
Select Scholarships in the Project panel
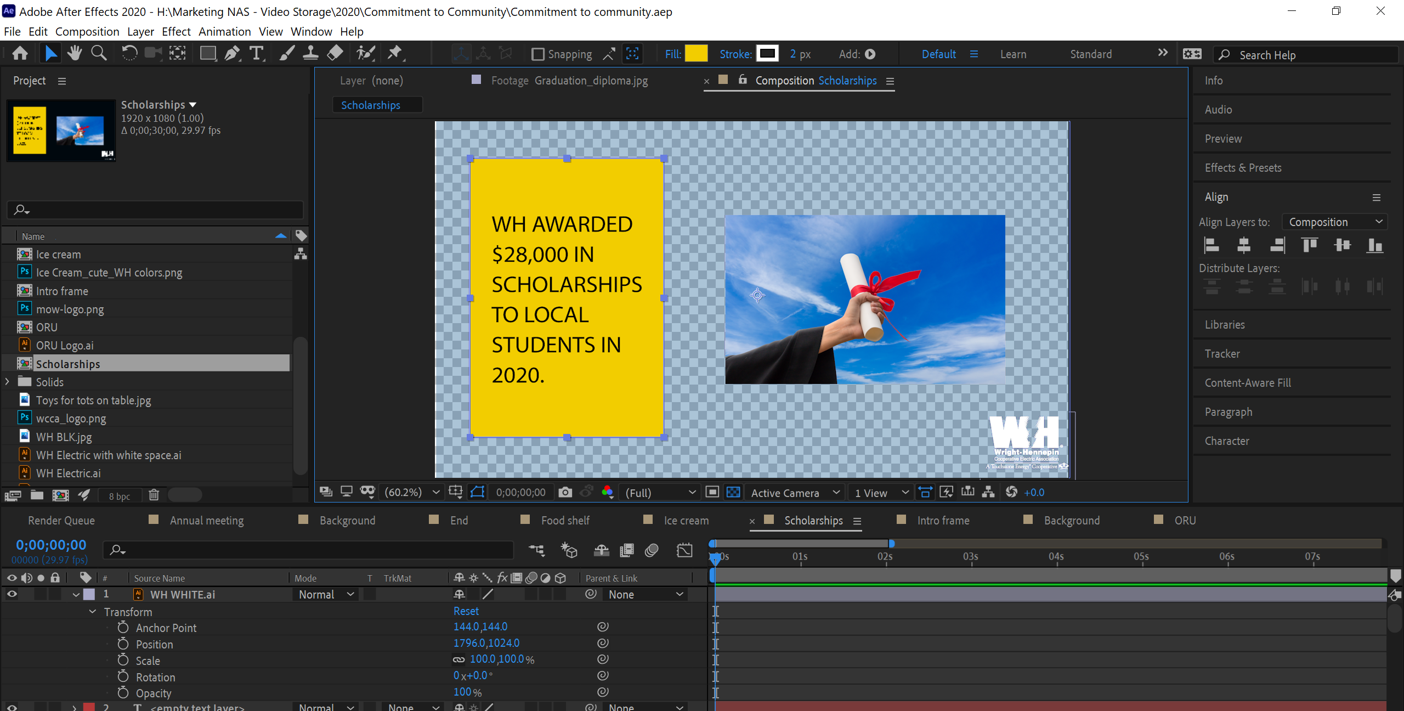pyautogui.click(x=68, y=363)
